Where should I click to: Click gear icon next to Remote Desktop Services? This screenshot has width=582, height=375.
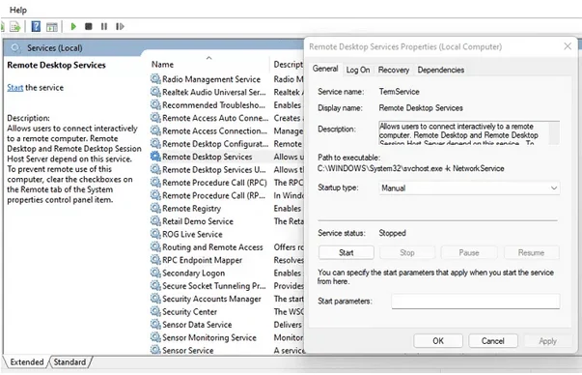pos(155,157)
